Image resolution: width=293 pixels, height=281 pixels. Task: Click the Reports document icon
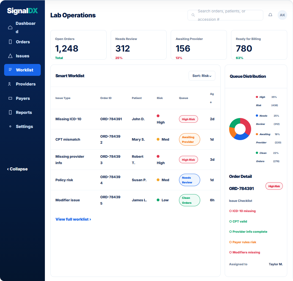tap(10, 112)
